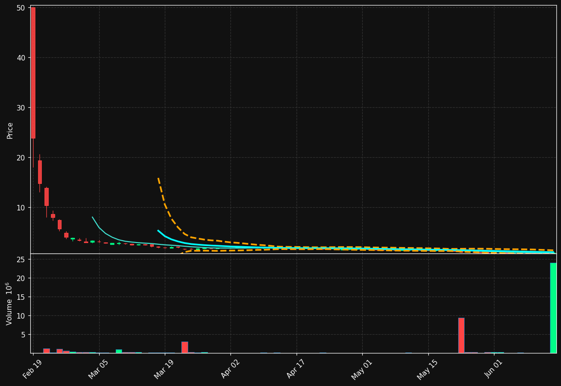Click the price axis label 40
This screenshot has height=386, width=561.
point(22,58)
